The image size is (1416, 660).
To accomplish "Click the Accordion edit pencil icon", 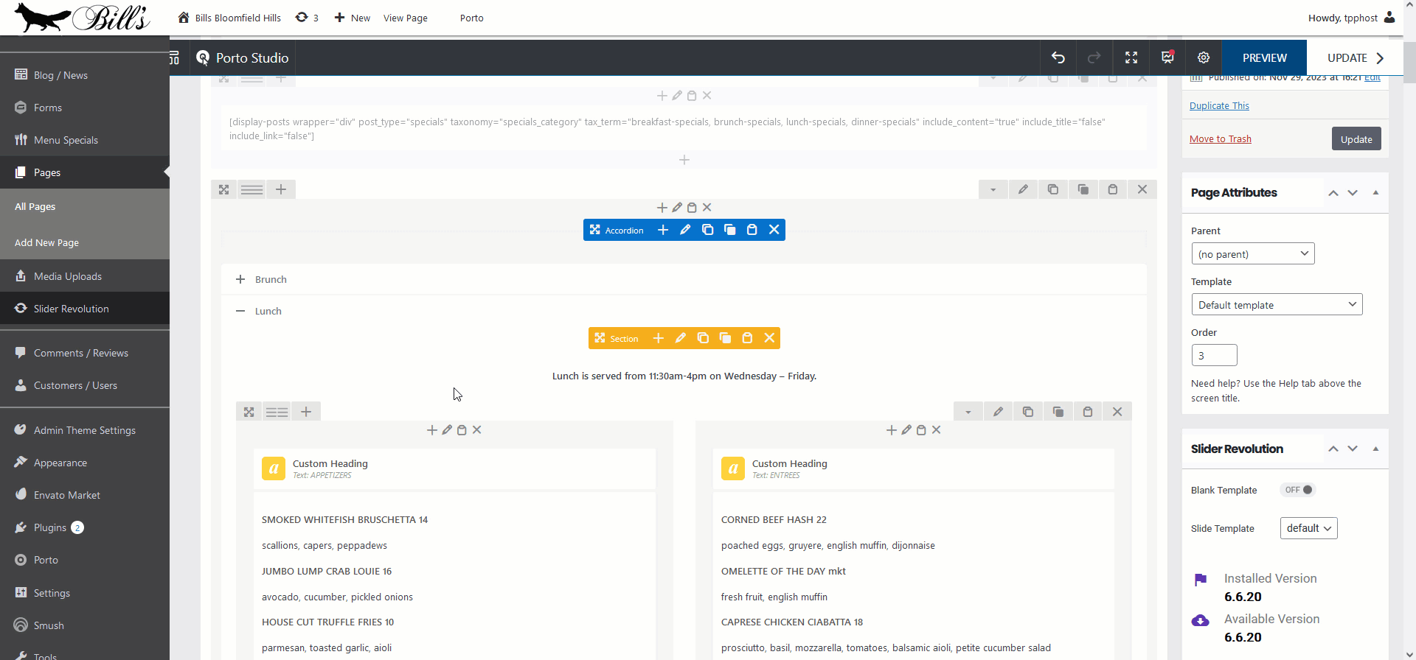I will tap(685, 230).
